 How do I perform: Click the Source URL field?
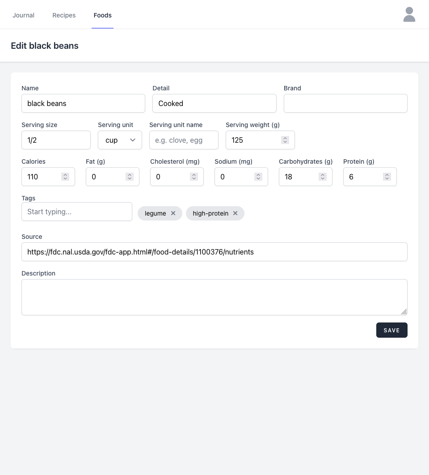click(214, 252)
